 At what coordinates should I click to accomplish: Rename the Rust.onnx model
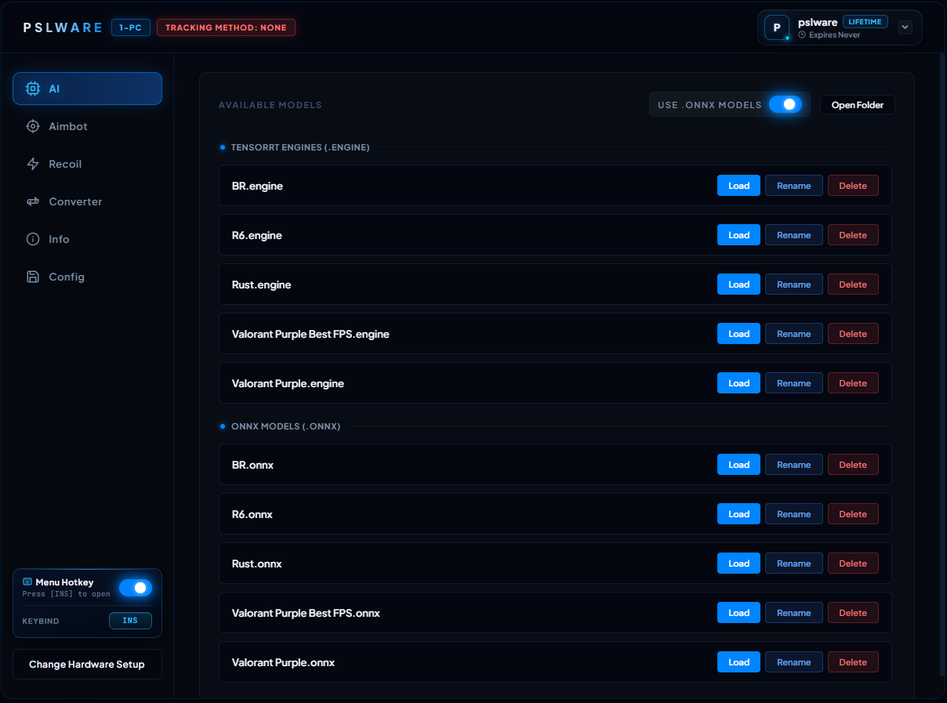pyautogui.click(x=794, y=563)
